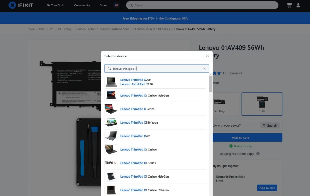The height and width of the screenshot is (196, 310).
Task: Go to Lenovo ThinkPad Series breadcrumb
Action: (115, 29)
